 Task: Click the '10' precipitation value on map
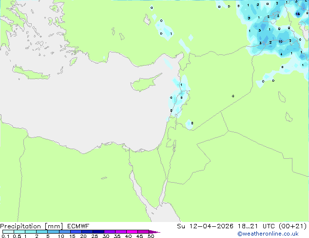click(280, 42)
